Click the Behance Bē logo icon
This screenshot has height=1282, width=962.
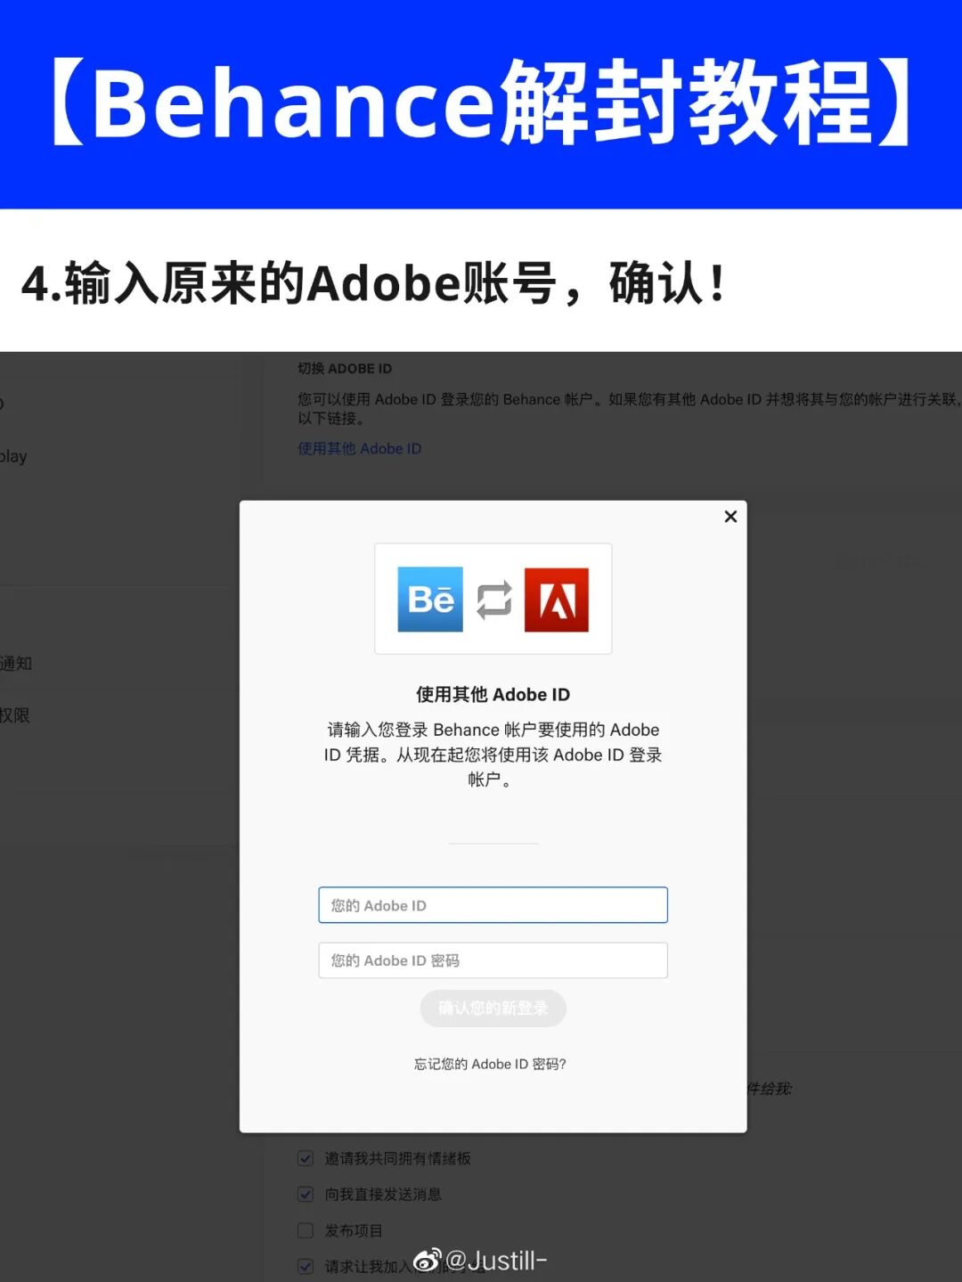coord(430,600)
